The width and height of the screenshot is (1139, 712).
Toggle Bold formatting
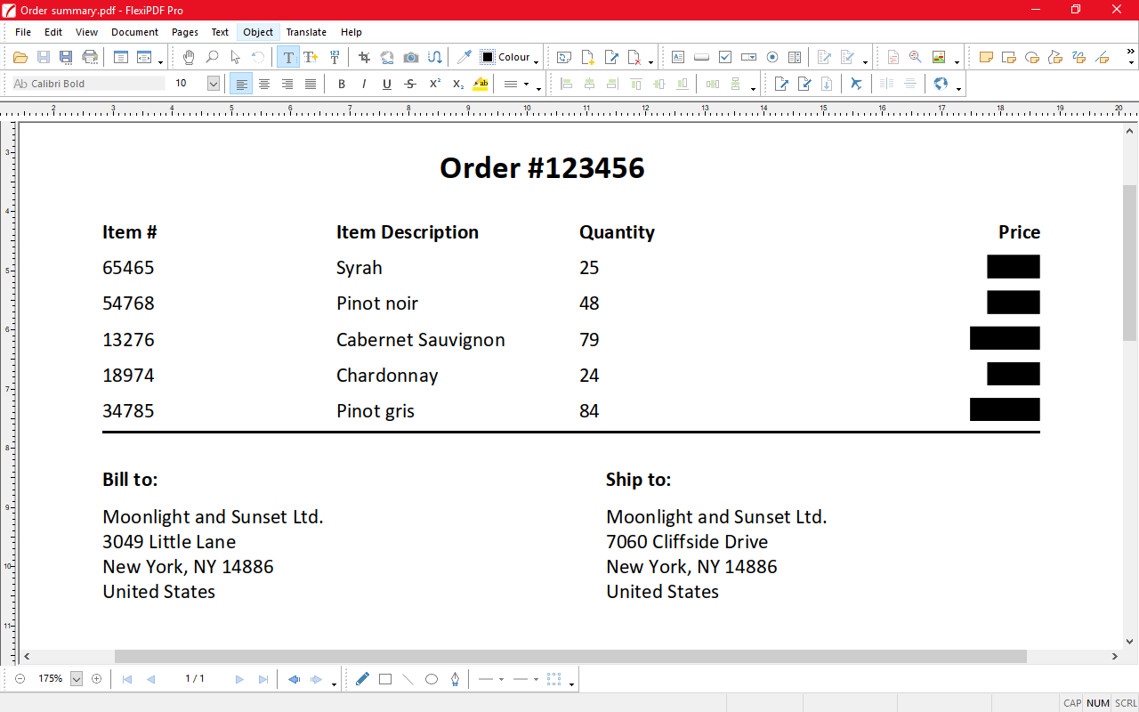(341, 84)
